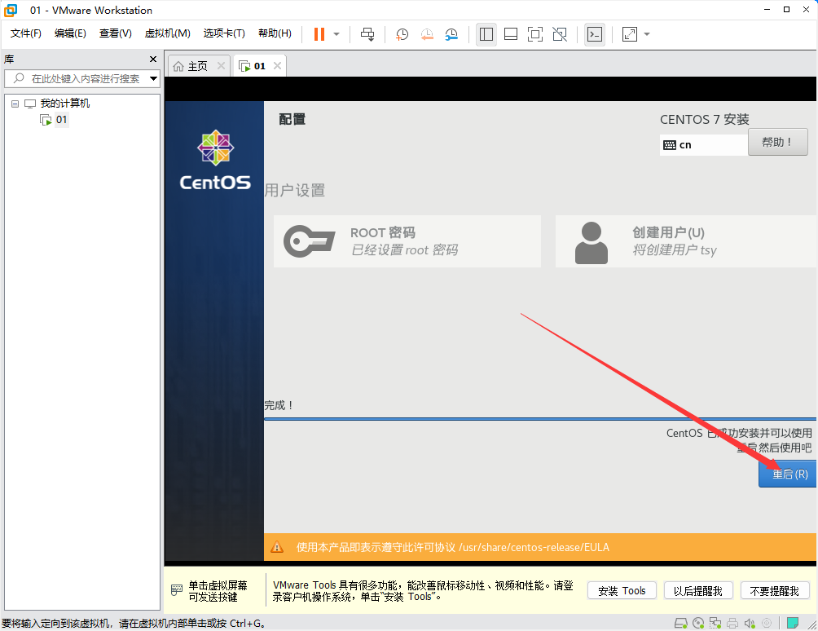Click the VMware Workstation title bar icon
818x631 pixels.
tap(11, 10)
